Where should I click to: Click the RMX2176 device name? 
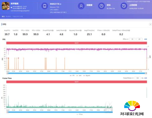(x=55, y=4)
